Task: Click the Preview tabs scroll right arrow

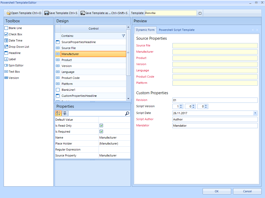Action: pos(257,30)
